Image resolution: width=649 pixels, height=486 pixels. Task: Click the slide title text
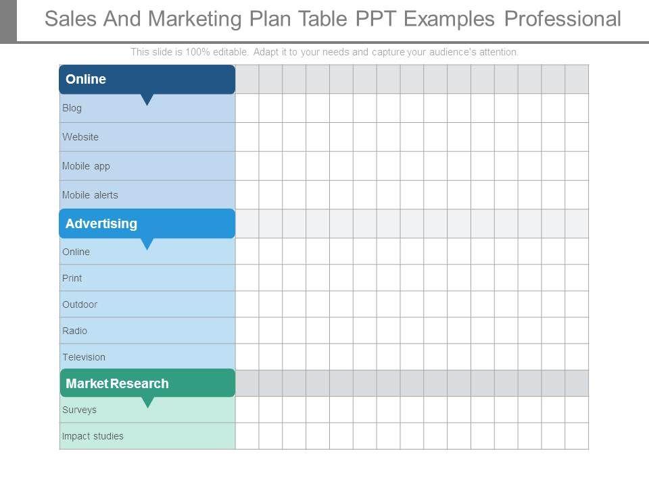[x=333, y=19]
